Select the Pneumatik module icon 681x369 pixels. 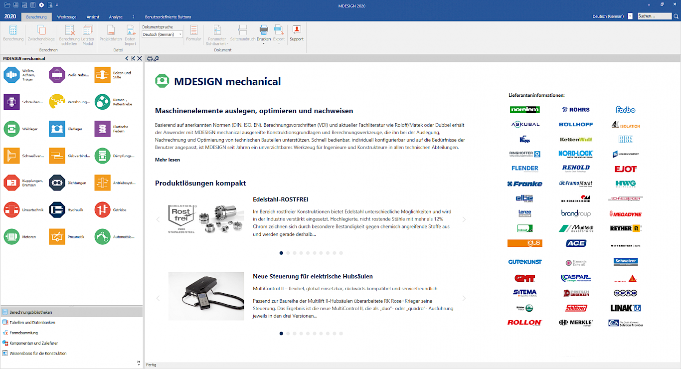pos(57,236)
